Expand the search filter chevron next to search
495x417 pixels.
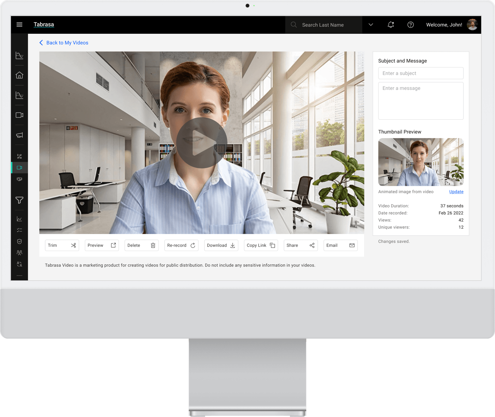click(x=371, y=25)
